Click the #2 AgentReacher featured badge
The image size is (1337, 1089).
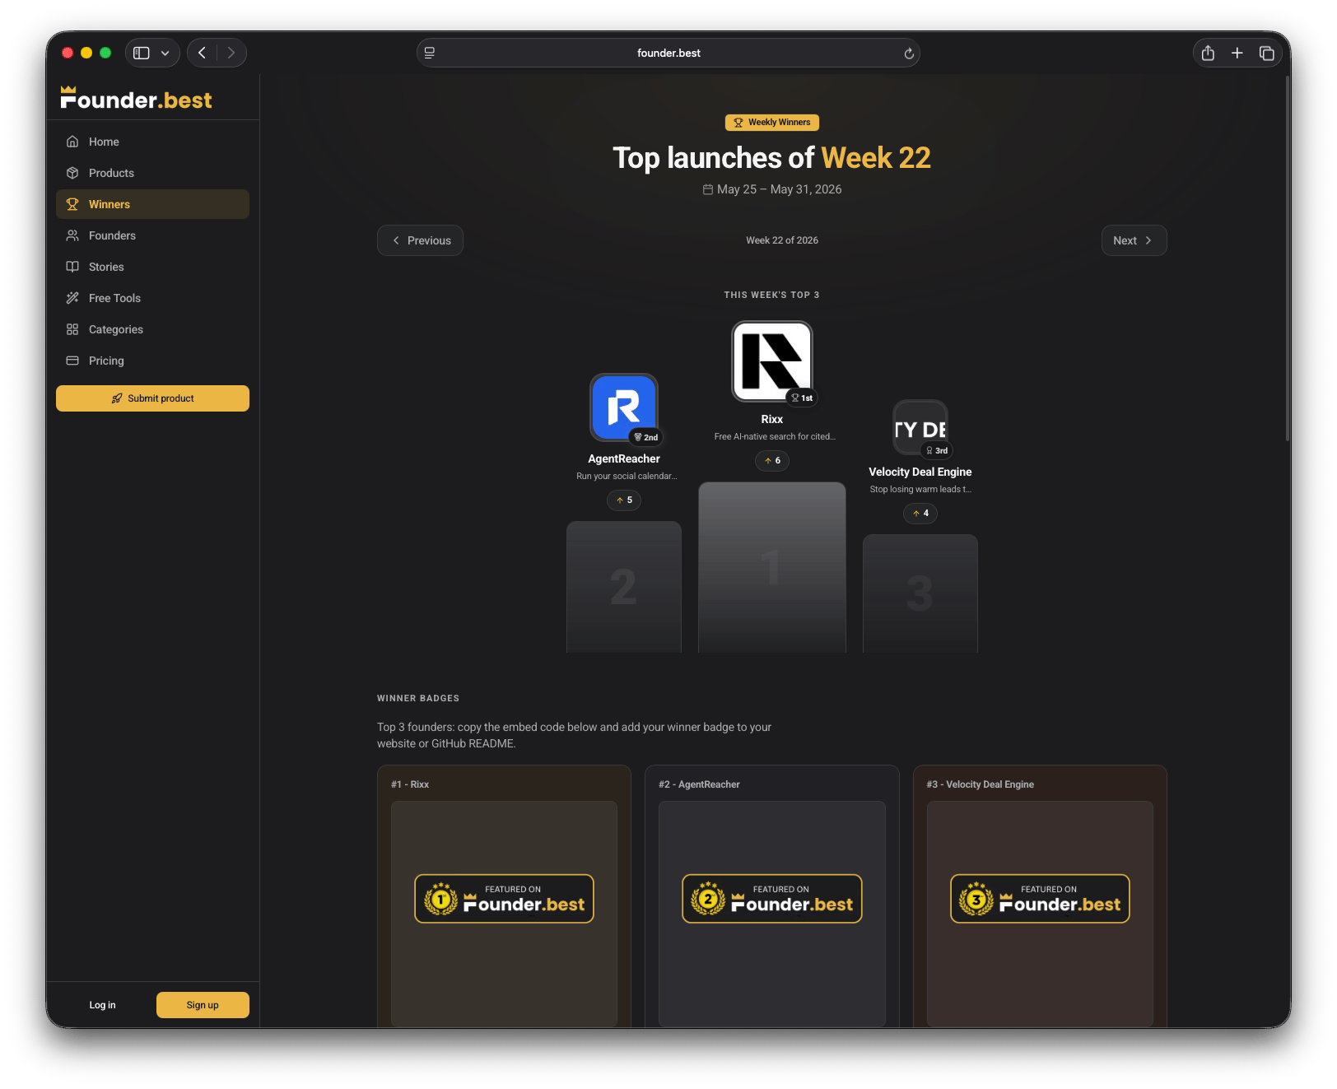coord(772,899)
